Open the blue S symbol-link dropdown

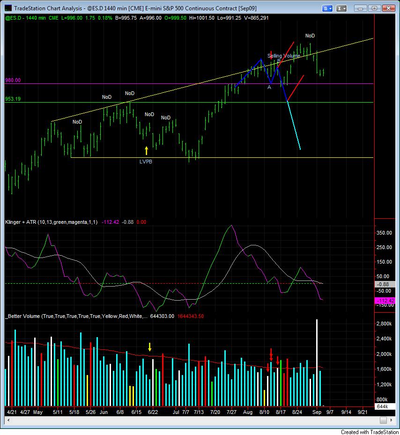point(327,8)
